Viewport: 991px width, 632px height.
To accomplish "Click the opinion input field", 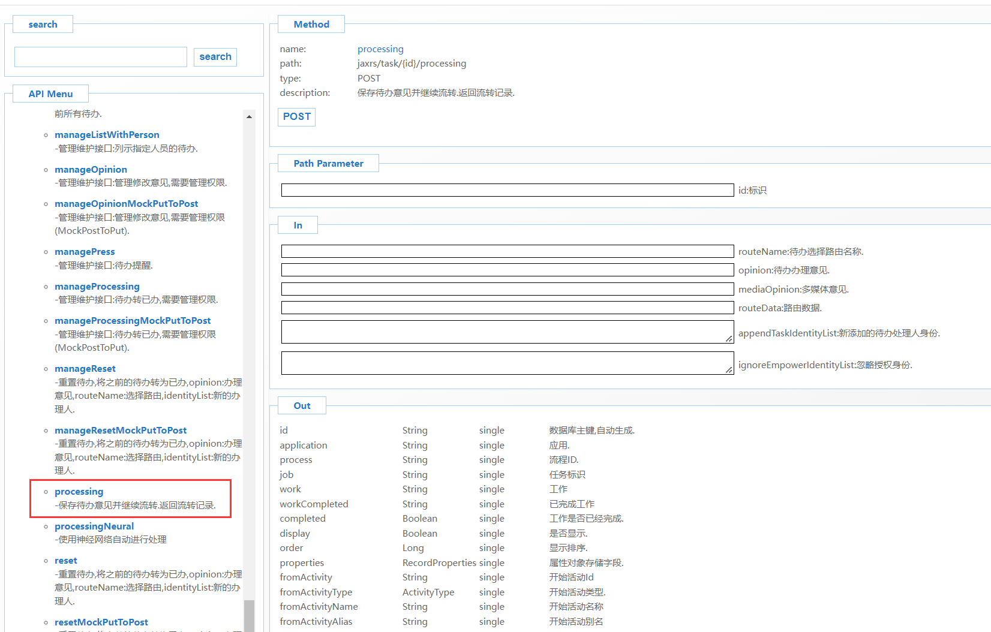I will pos(507,270).
